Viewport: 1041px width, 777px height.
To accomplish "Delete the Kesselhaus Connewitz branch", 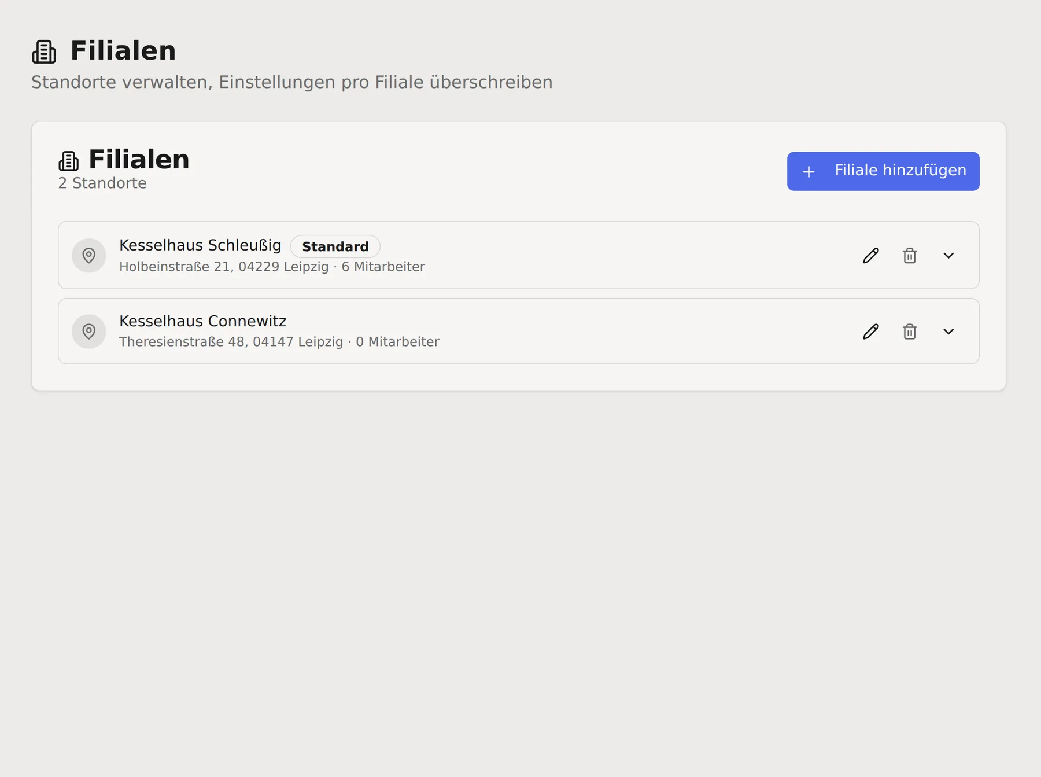I will click(910, 332).
